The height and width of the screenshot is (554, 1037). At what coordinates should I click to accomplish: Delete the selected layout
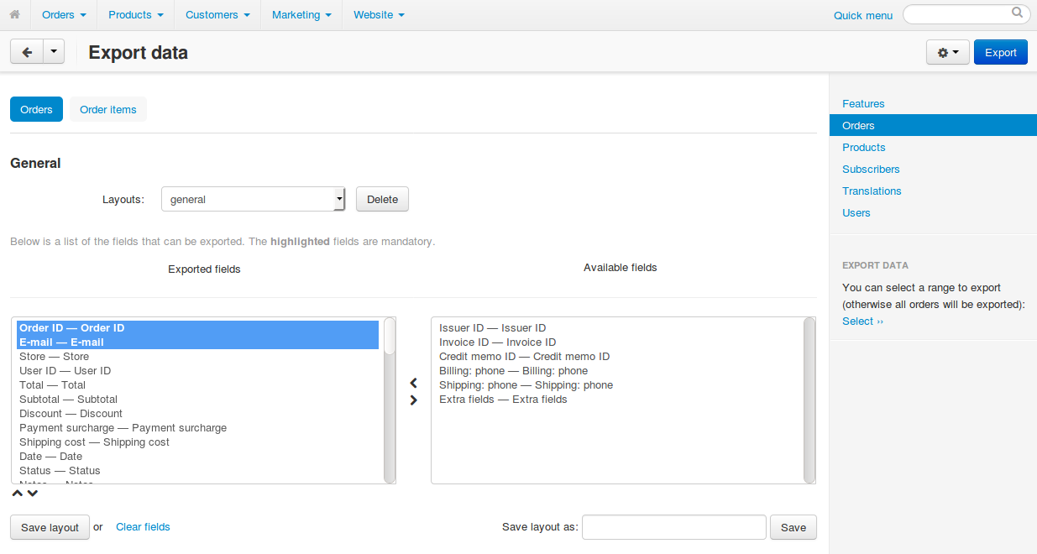click(382, 199)
